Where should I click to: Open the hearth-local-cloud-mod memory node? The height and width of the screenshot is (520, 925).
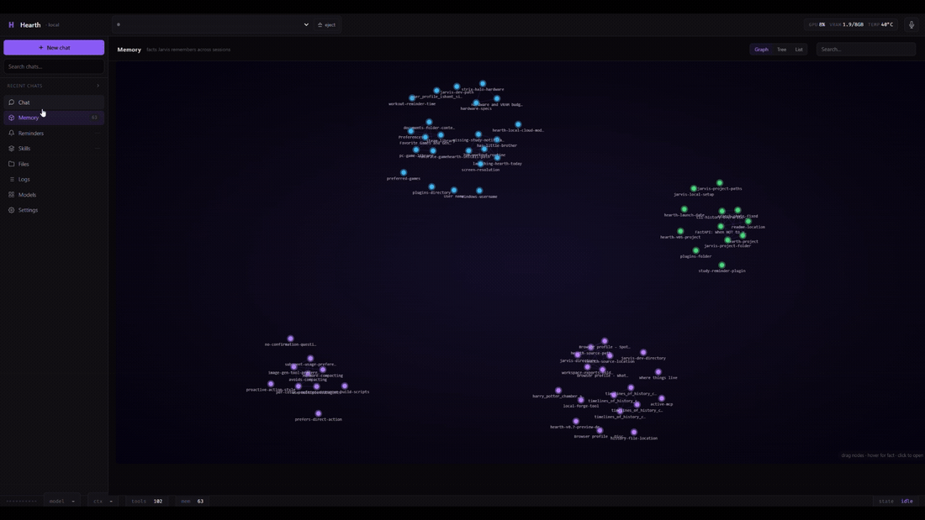(518, 124)
